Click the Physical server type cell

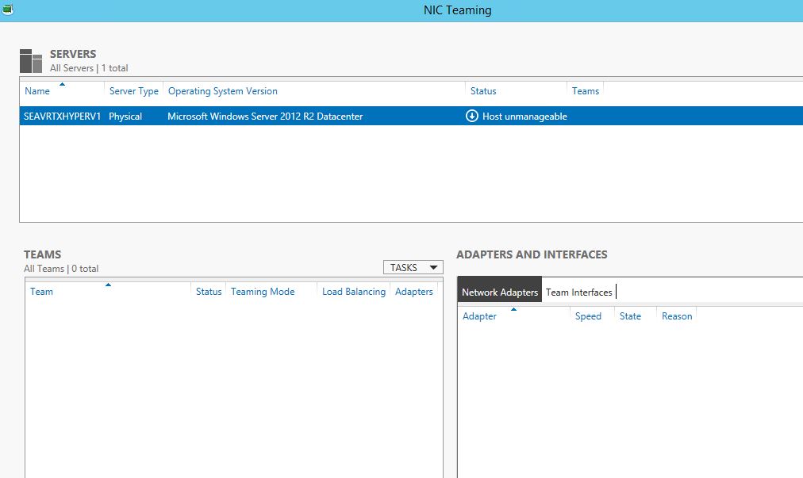click(125, 117)
